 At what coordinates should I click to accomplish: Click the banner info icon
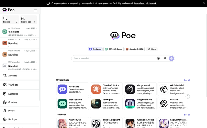coord(48,3)
